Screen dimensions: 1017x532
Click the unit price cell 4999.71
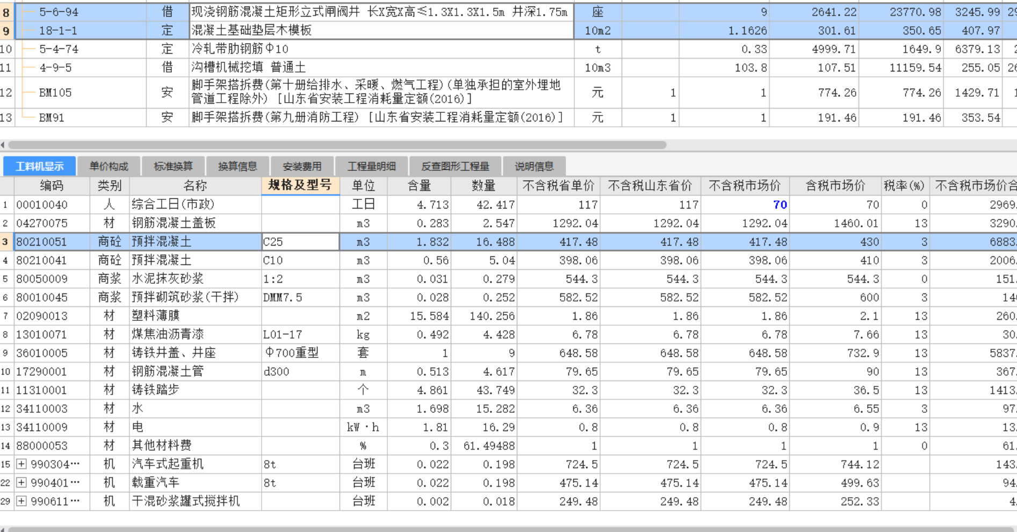coord(814,49)
